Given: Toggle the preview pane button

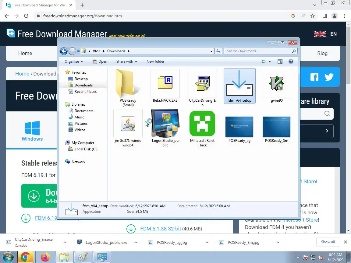Looking at the screenshot, I should (x=280, y=61).
